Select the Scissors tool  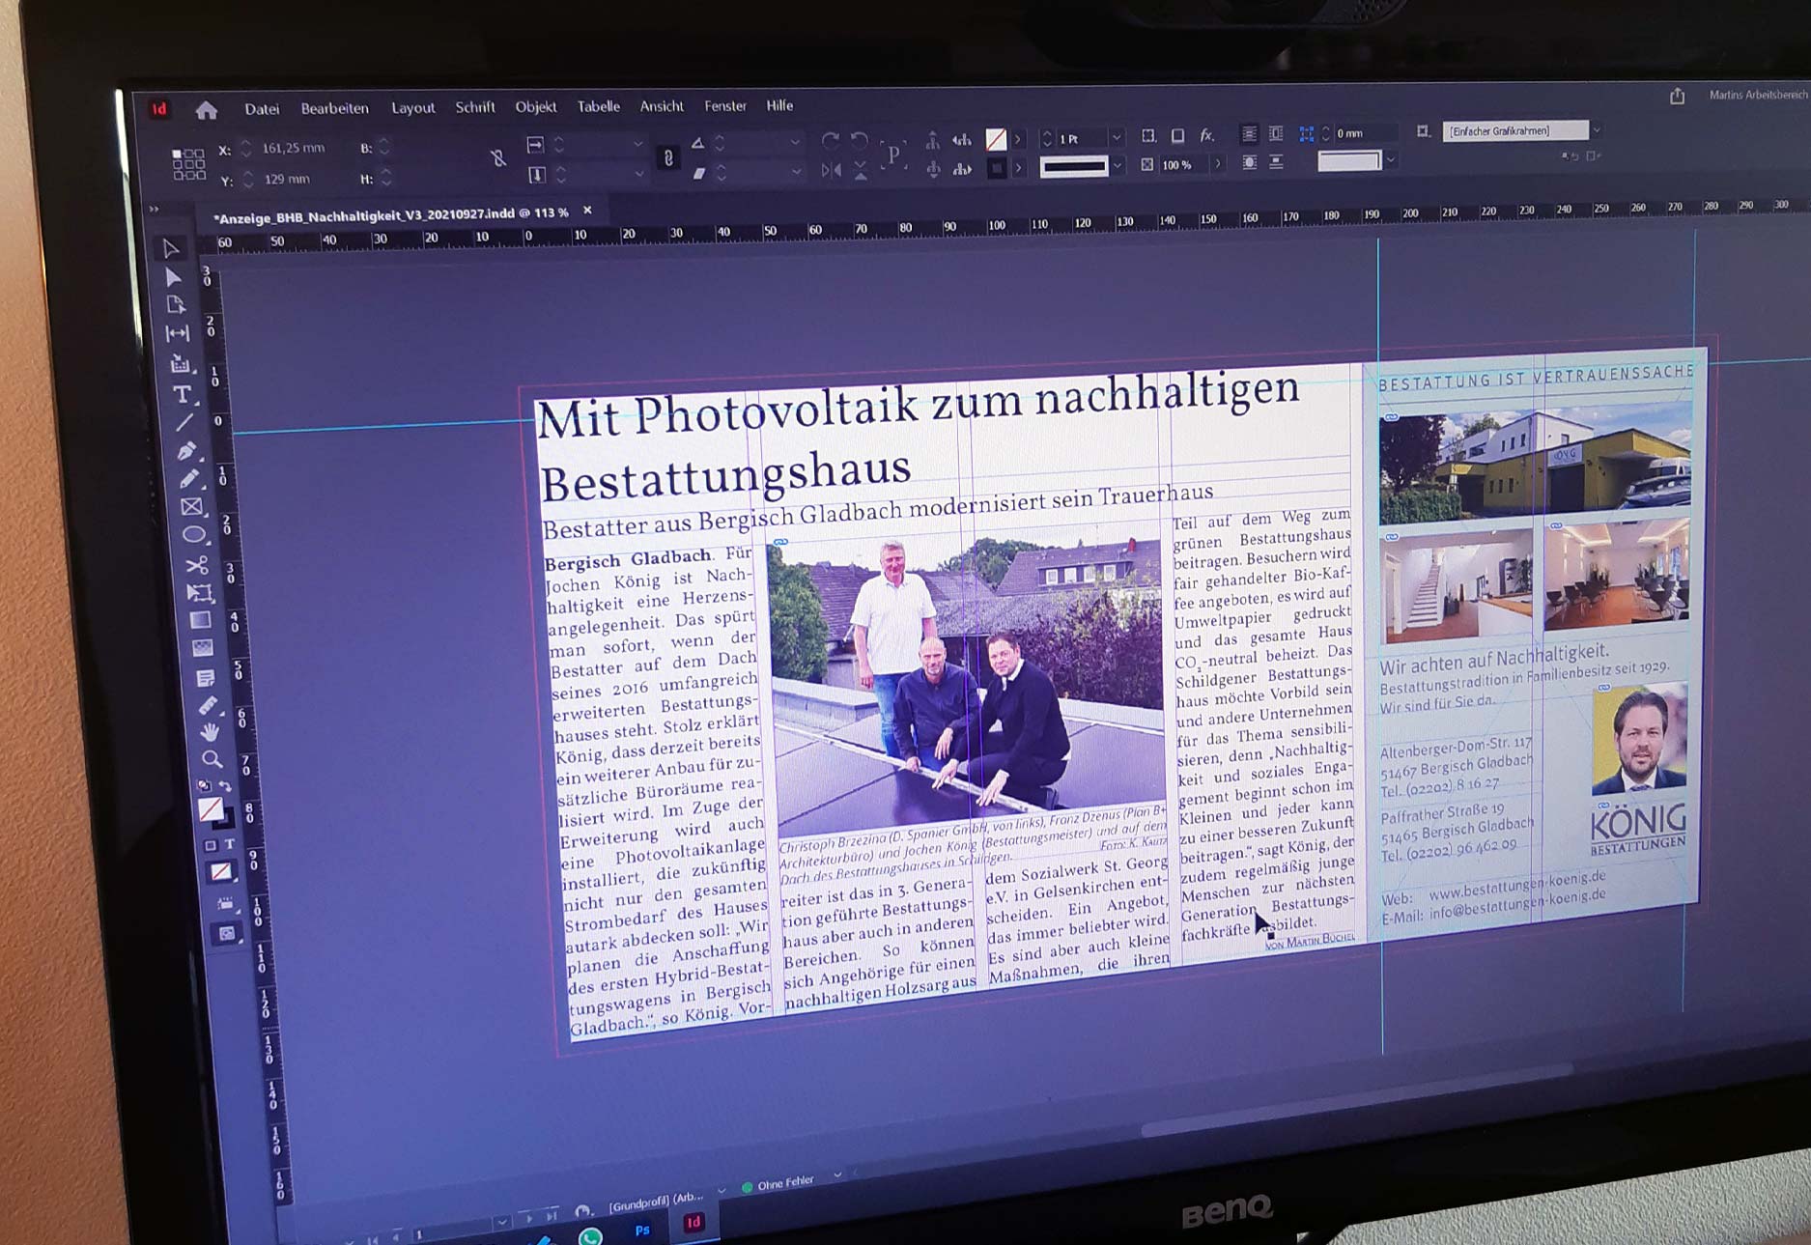(197, 564)
